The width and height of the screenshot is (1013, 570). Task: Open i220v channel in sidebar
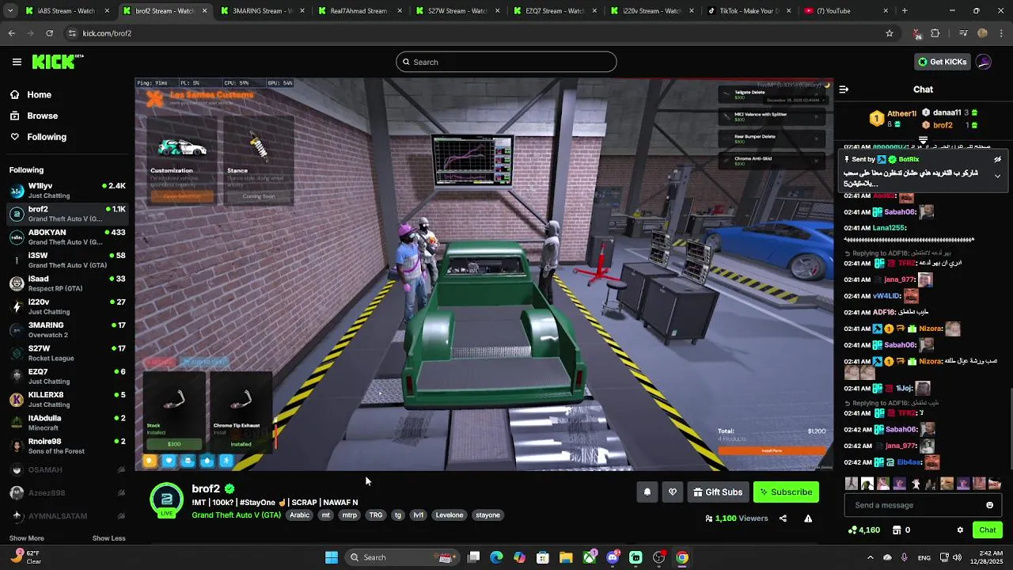[67, 307]
